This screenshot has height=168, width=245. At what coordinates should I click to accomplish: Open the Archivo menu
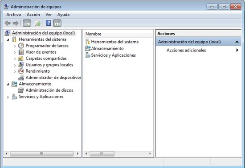click(x=14, y=15)
